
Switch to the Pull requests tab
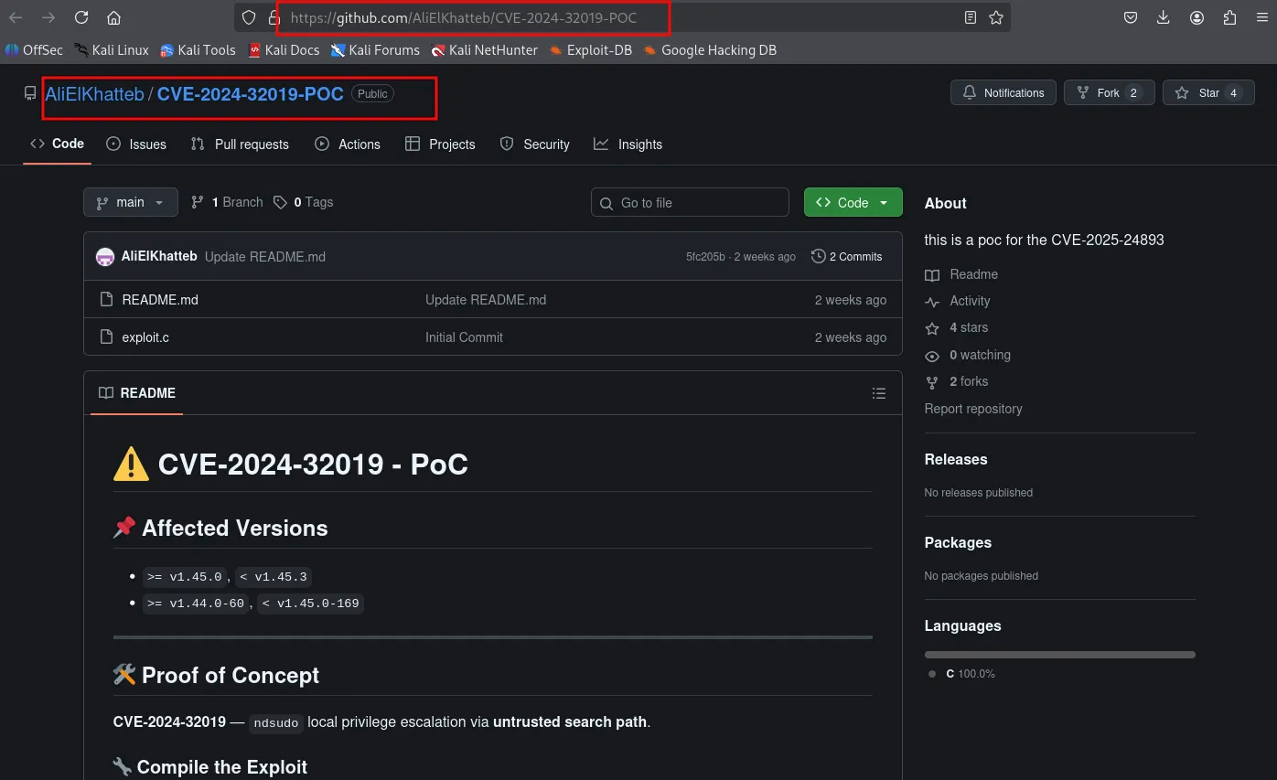click(x=240, y=144)
